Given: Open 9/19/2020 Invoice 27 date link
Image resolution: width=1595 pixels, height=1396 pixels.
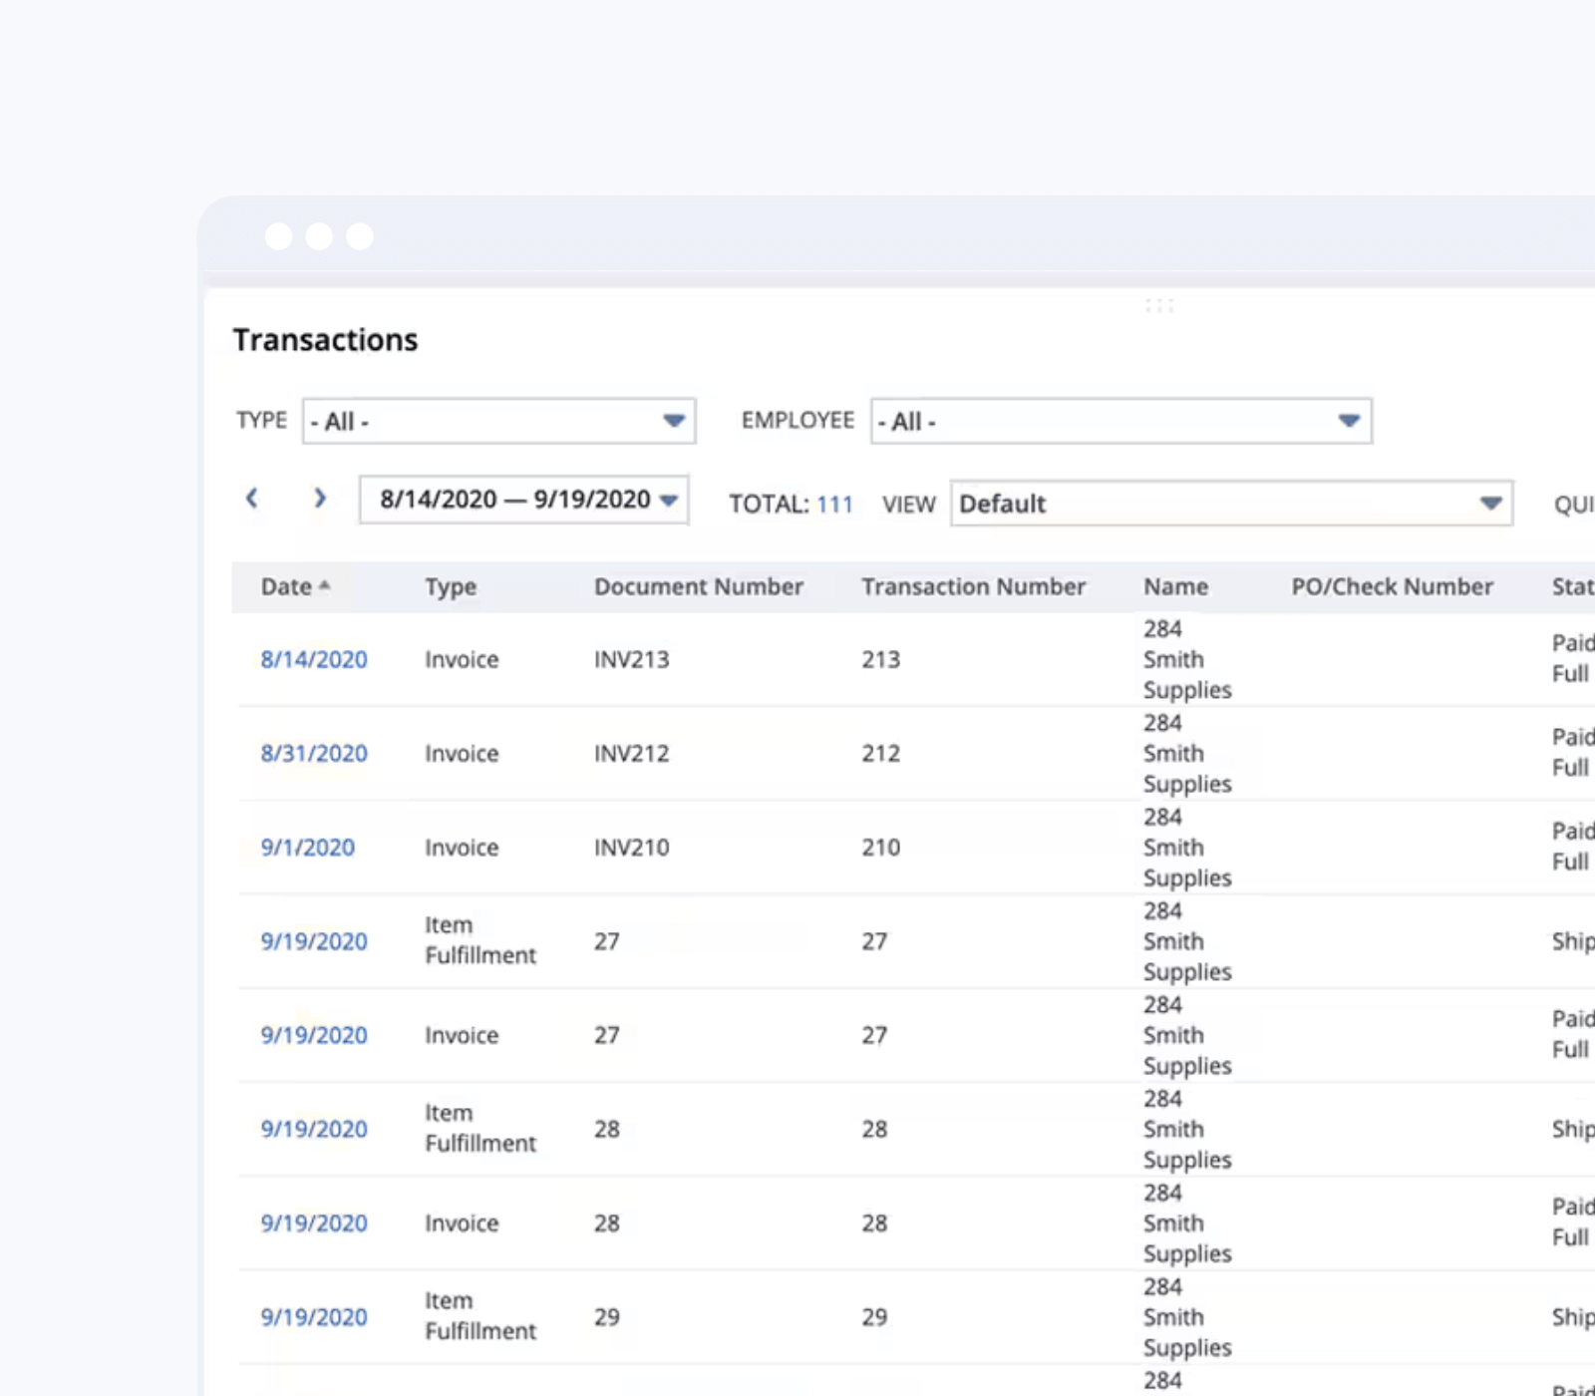Looking at the screenshot, I should pos(314,1035).
